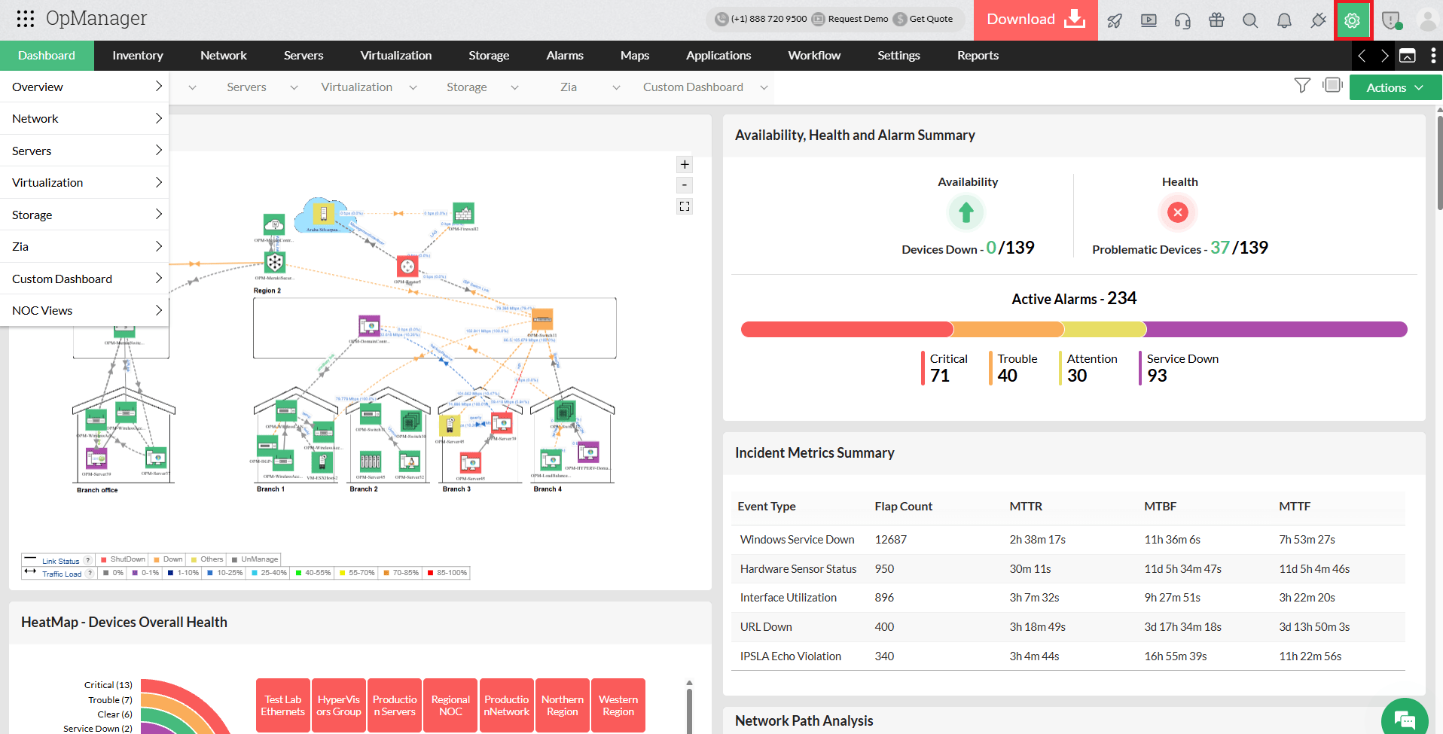The width and height of the screenshot is (1443, 734).
Task: Click the Request Demo link
Action: coord(850,19)
